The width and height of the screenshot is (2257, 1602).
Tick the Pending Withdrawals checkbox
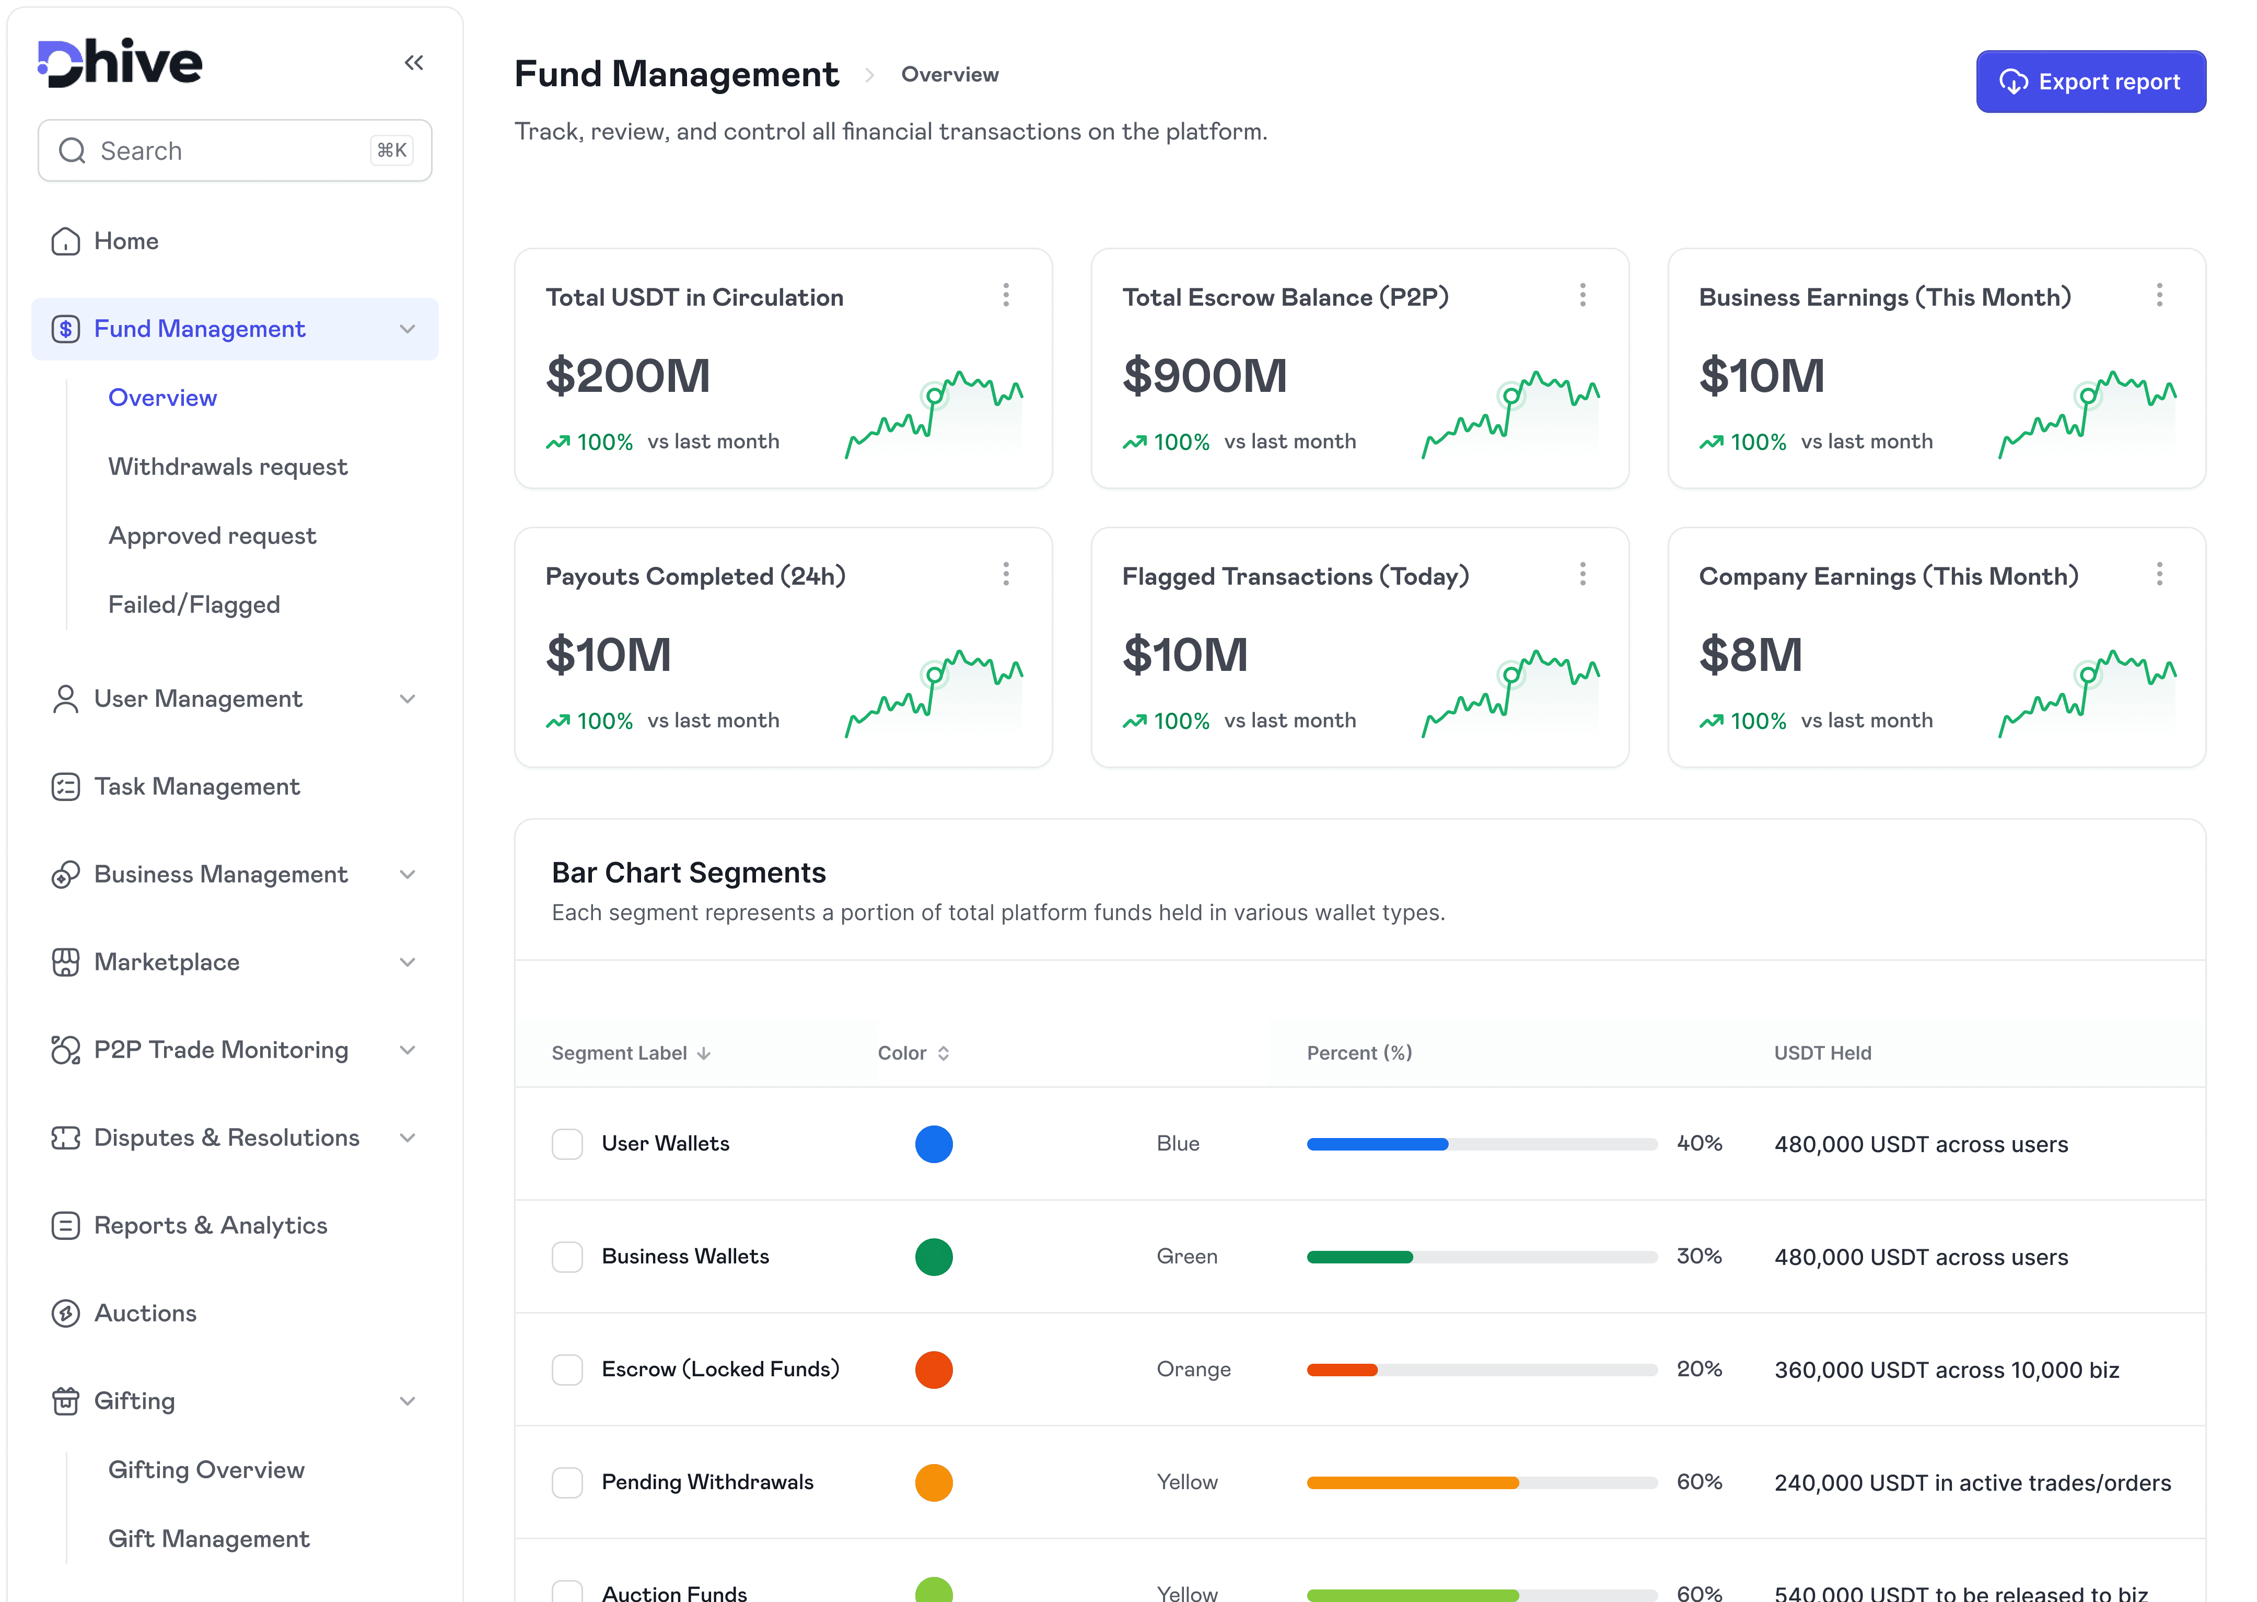click(x=567, y=1483)
